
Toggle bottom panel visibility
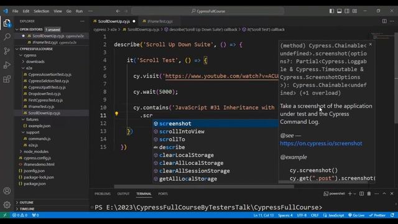(339, 11)
